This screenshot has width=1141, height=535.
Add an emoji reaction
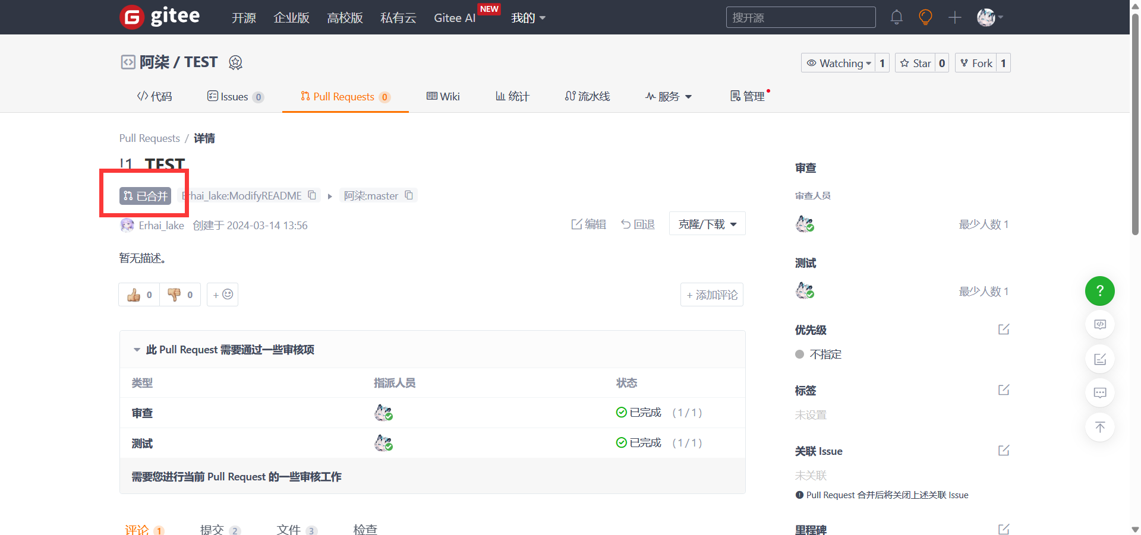pyautogui.click(x=223, y=295)
